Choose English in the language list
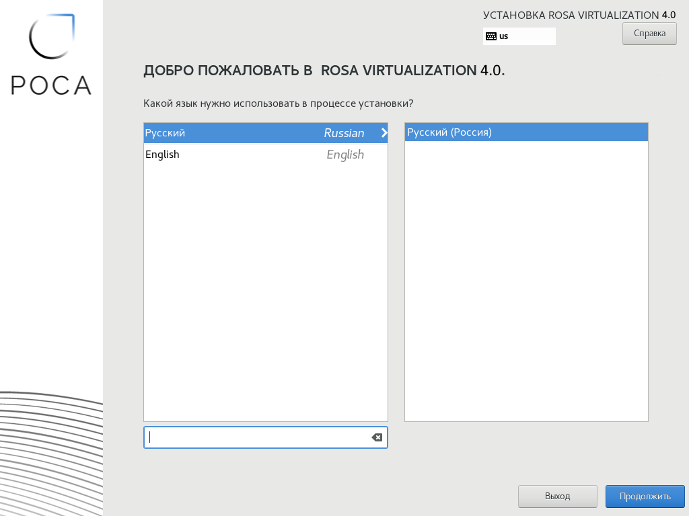The image size is (689, 516). pyautogui.click(x=162, y=155)
